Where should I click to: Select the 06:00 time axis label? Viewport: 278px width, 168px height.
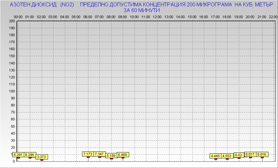point(87,17)
